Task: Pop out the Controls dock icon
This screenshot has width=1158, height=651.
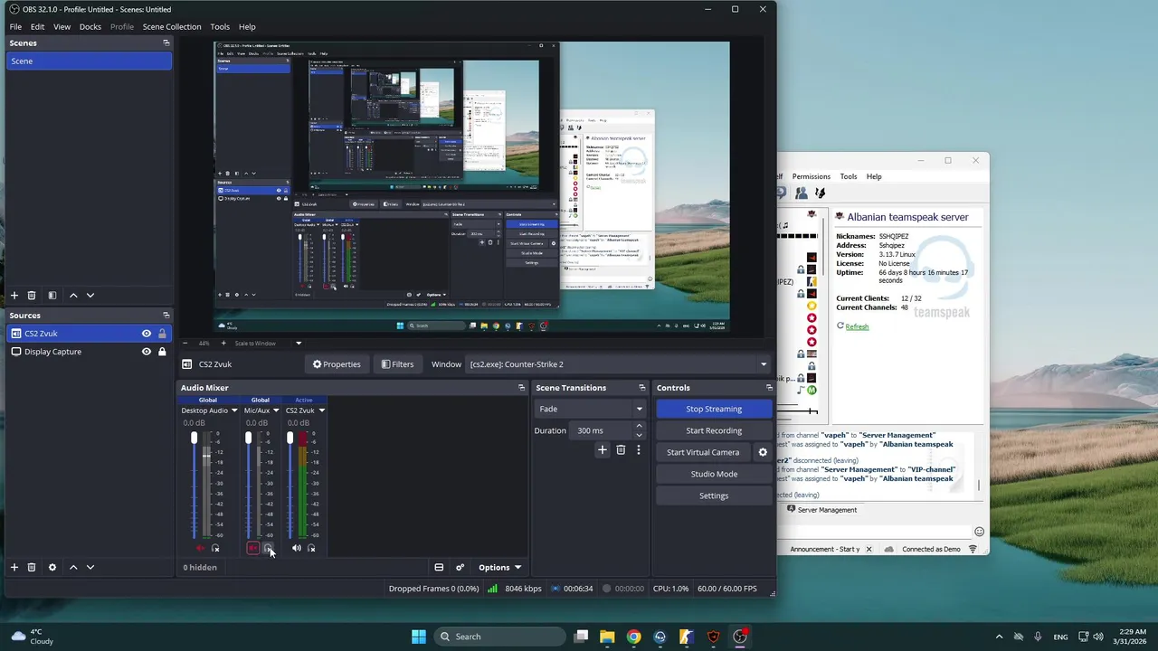Action: (x=769, y=388)
